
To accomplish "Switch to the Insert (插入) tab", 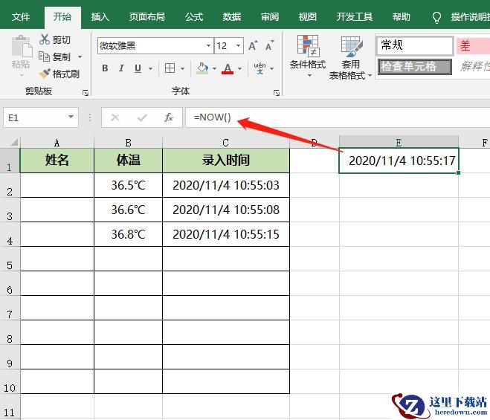I will coord(100,17).
